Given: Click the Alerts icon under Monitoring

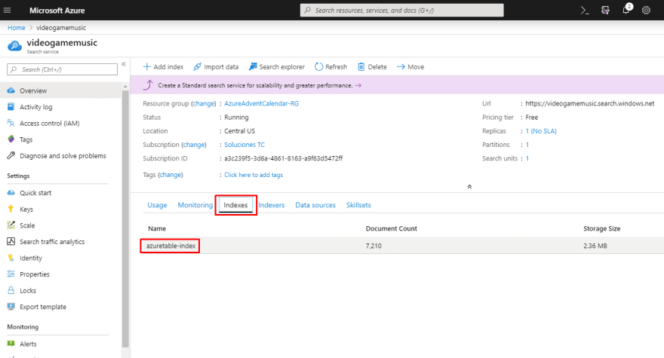Looking at the screenshot, I should pyautogui.click(x=11, y=344).
